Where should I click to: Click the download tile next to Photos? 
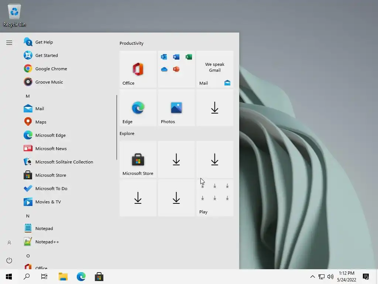click(215, 108)
